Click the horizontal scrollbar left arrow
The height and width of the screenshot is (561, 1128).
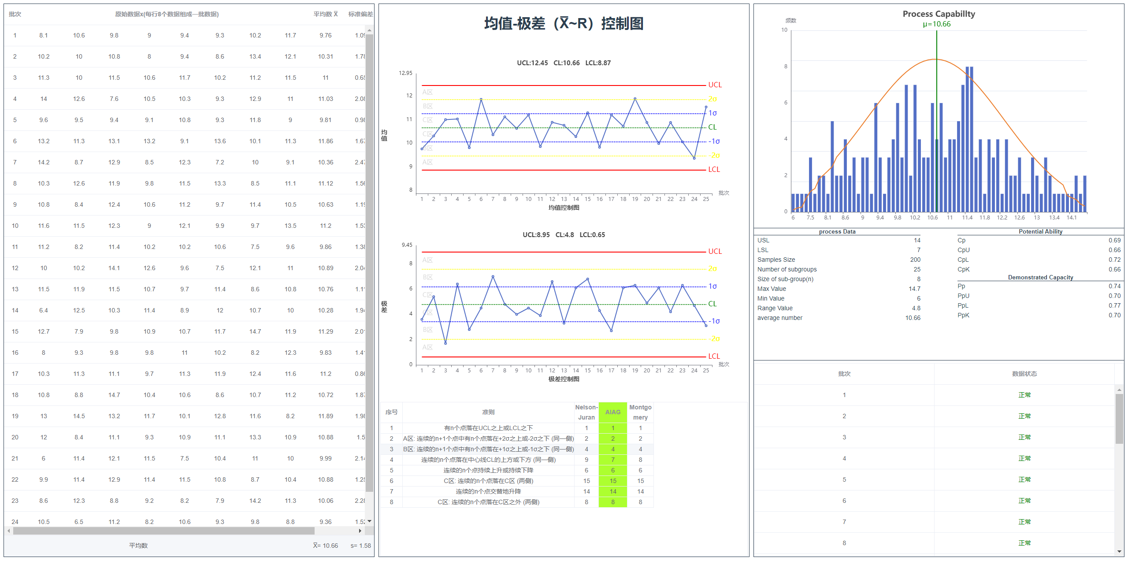pos(9,531)
